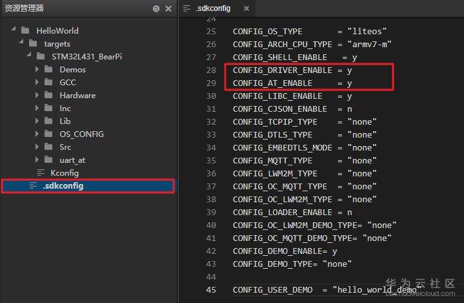Click the Kconfig file icon
Image resolution: width=464 pixels, height=303 pixels.
coord(41,172)
